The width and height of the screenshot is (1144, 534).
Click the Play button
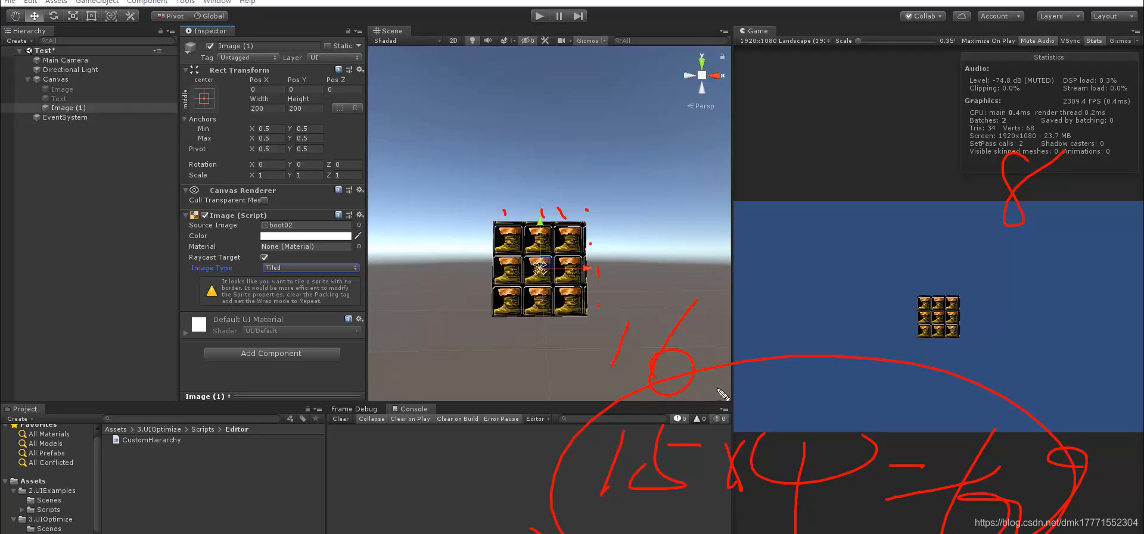click(539, 16)
